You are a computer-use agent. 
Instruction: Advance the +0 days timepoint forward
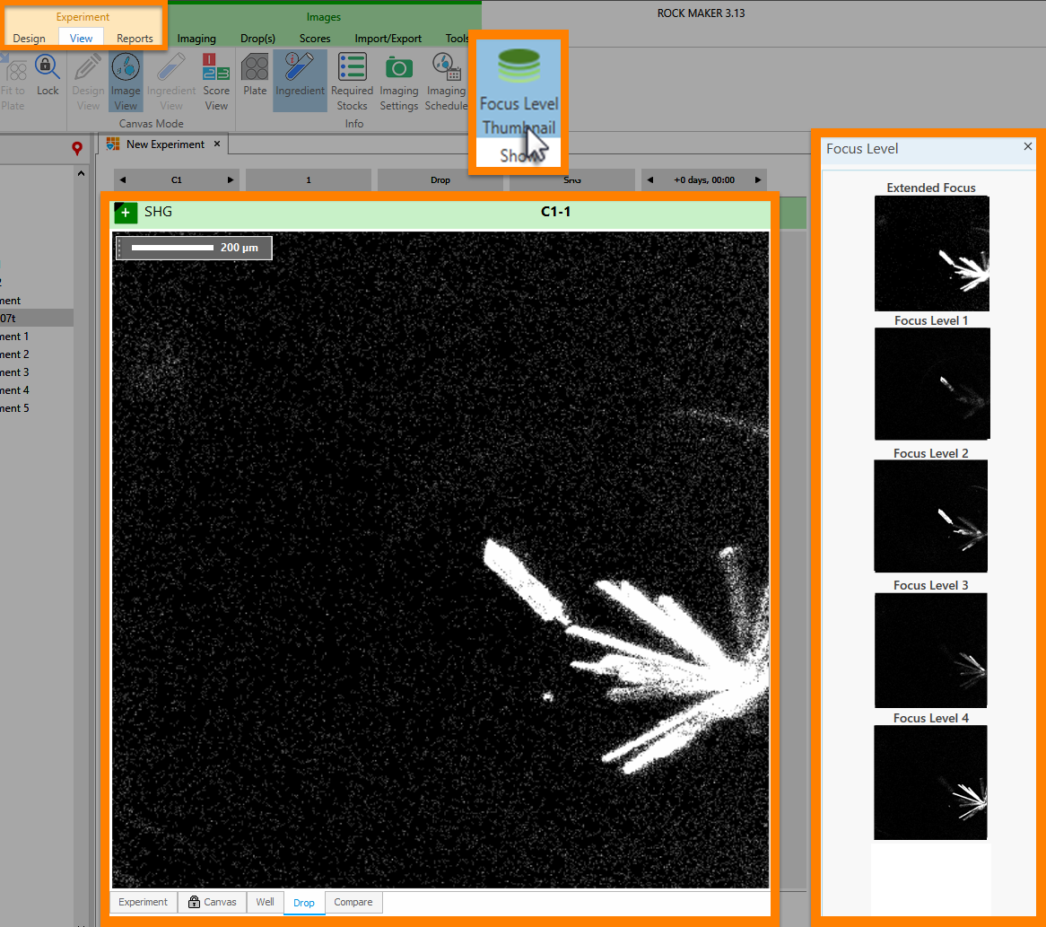(x=758, y=180)
